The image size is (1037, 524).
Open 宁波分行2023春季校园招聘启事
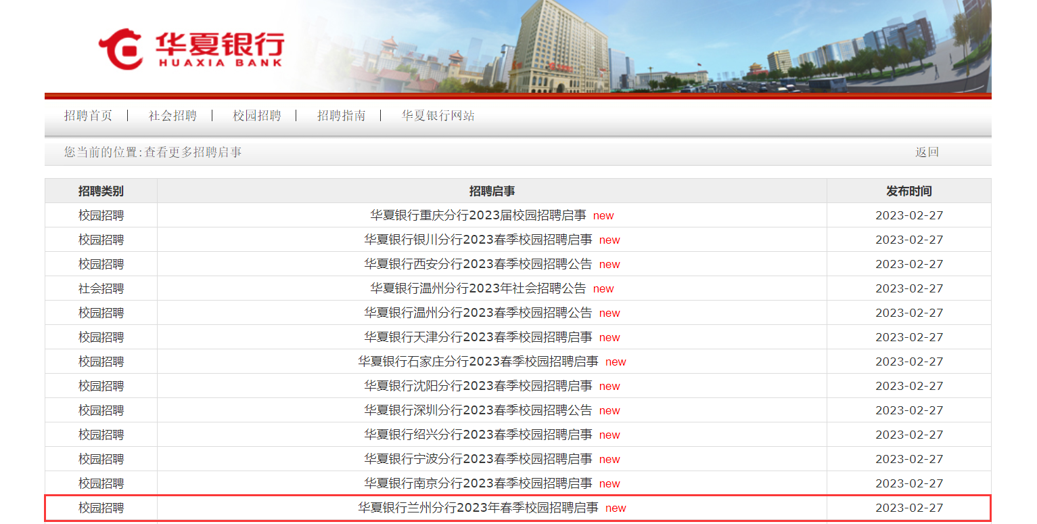point(478,459)
